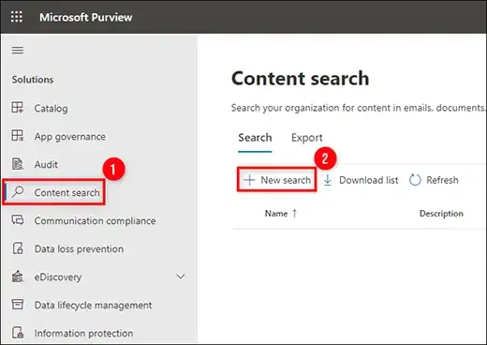This screenshot has width=487, height=345.
Task: Click the Description column header
Action: pos(441,214)
